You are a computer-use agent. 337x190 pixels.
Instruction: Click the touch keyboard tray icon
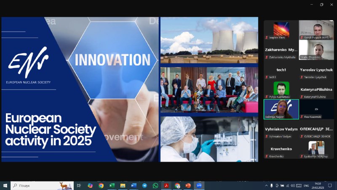pos(299,185)
